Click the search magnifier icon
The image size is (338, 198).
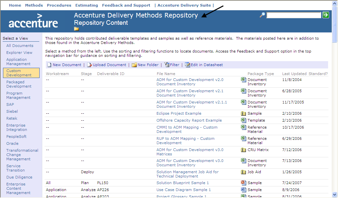tap(262, 15)
